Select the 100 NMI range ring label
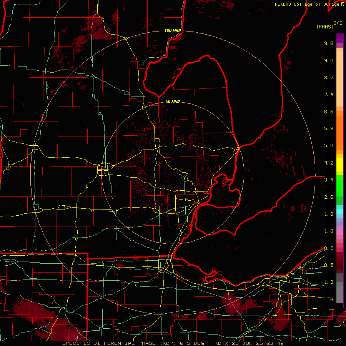 [173, 30]
